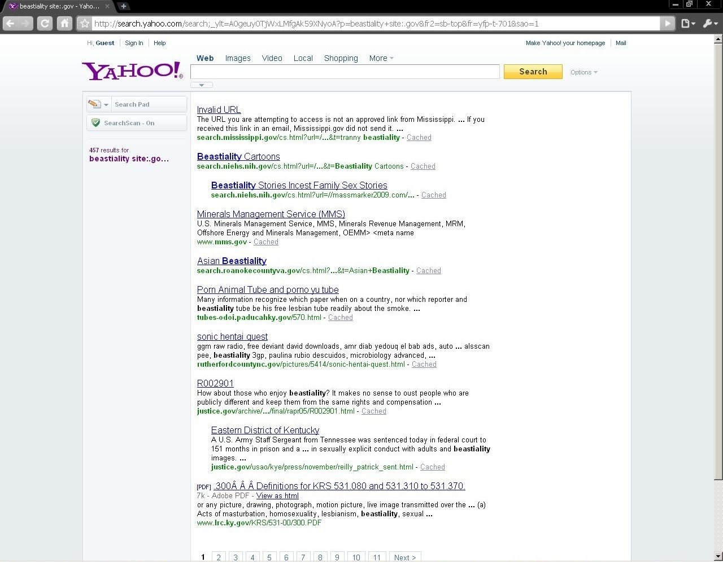Image resolution: width=723 pixels, height=562 pixels.
Task: Go to results page 9
Action: pos(337,557)
